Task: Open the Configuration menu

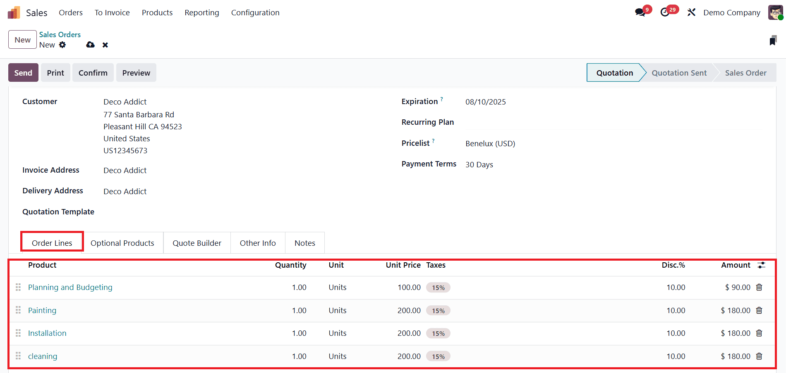Action: point(255,13)
